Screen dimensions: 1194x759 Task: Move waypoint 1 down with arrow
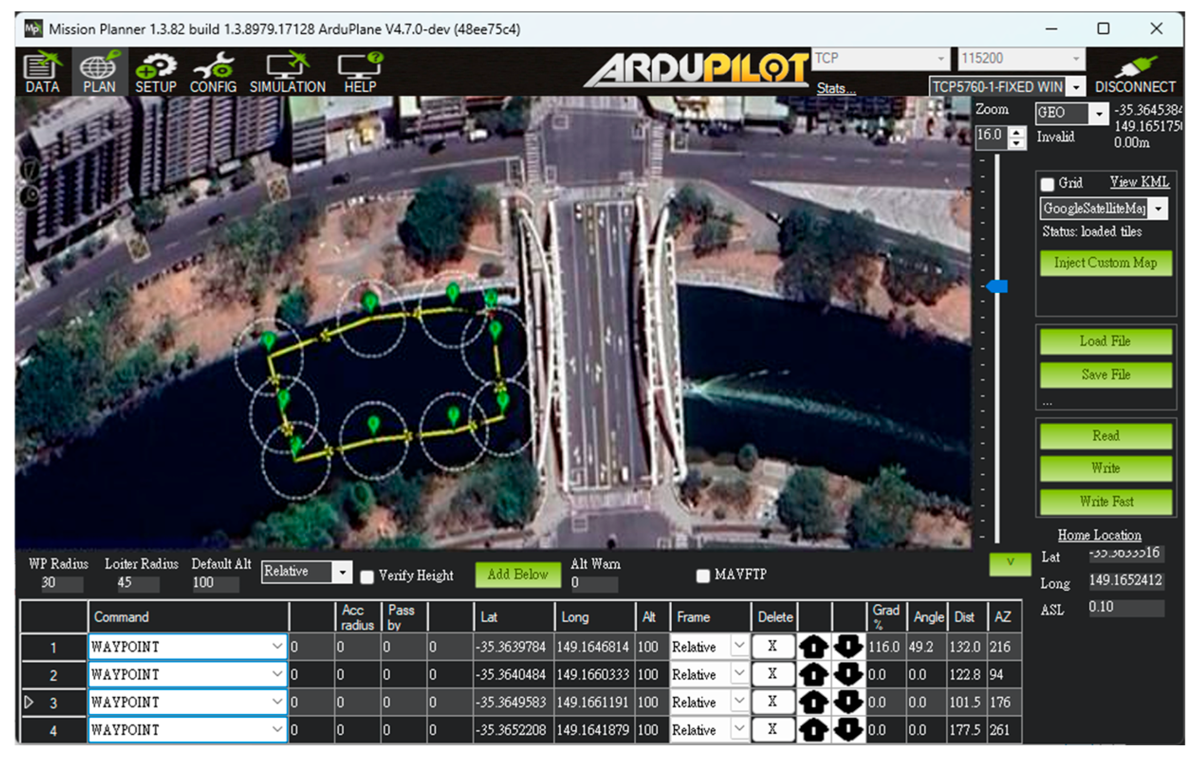pos(848,647)
